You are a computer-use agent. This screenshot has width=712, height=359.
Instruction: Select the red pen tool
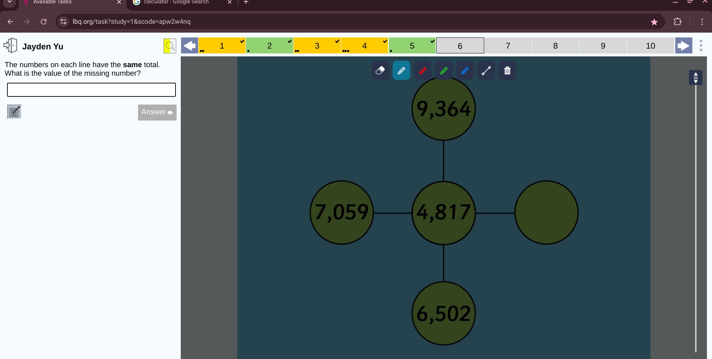(422, 70)
